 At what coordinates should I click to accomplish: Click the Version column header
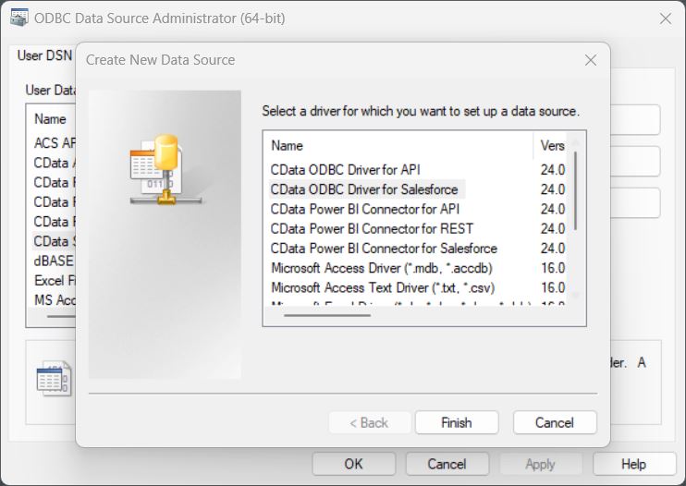coord(552,145)
